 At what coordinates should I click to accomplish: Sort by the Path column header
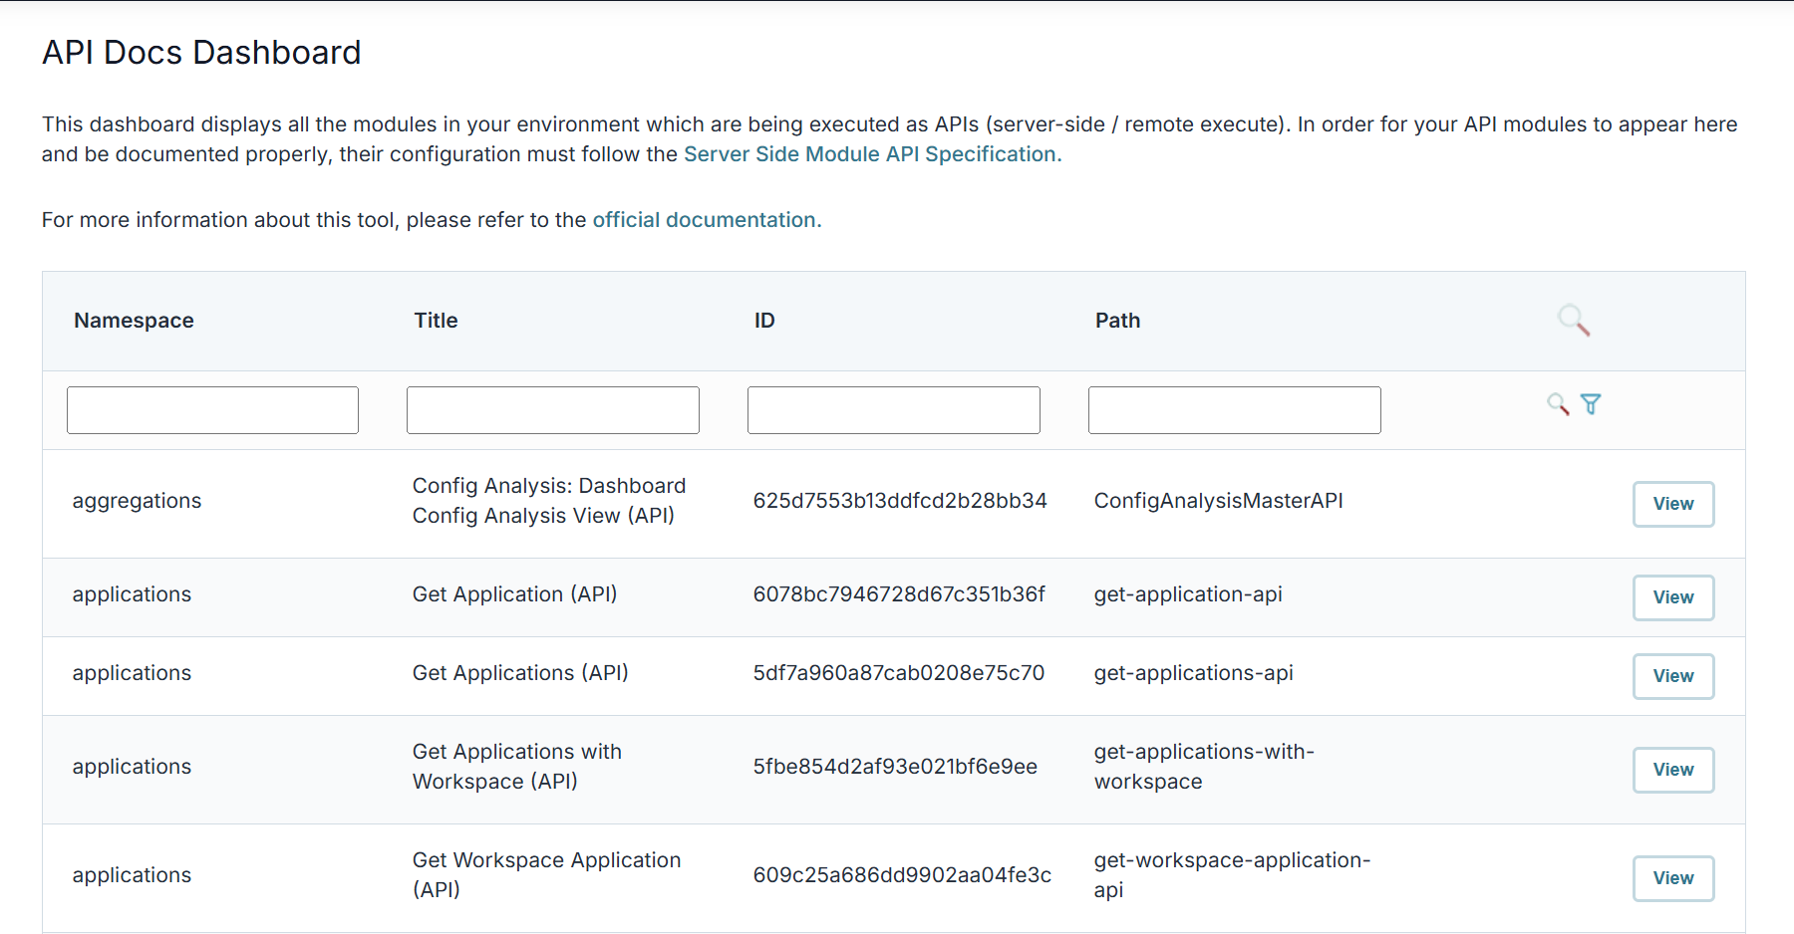pos(1117,321)
